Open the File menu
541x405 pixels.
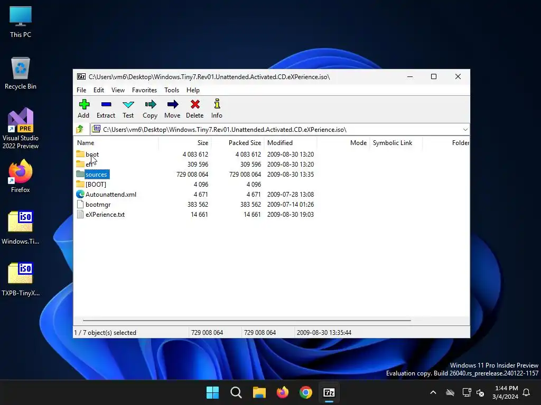pyautogui.click(x=81, y=90)
